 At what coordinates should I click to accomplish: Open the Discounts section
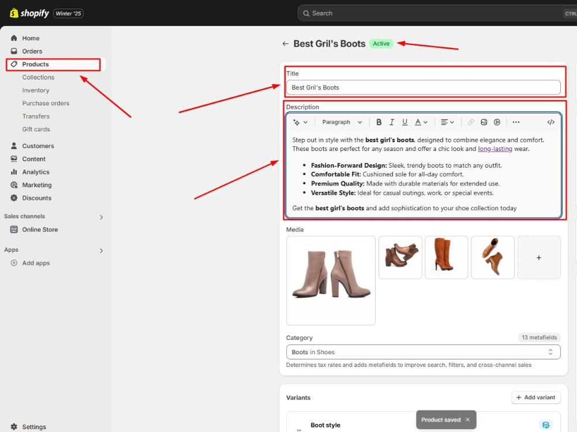click(37, 198)
